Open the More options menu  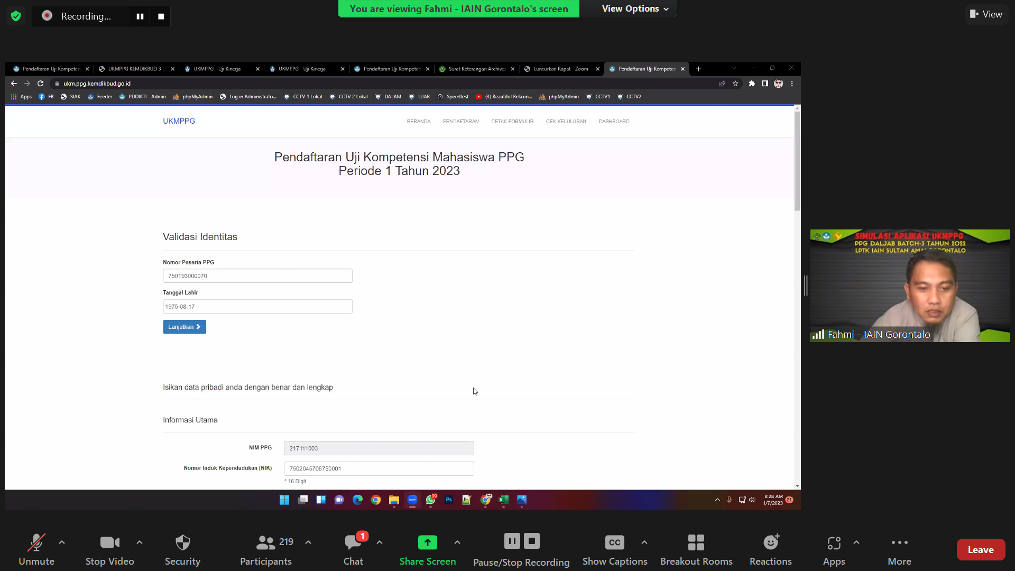coord(899,542)
